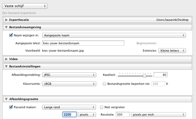Open the pixels per inch dropdown
This screenshot has width=196, height=119.
pyautogui.click(x=158, y=115)
